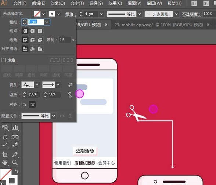Align stroke to inside
This screenshot has width=216, height=185.
(32, 49)
